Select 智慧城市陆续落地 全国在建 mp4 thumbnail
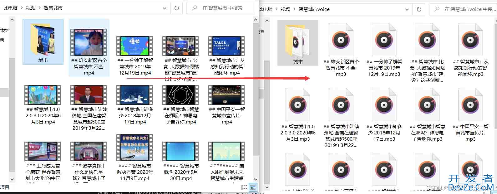 [89, 95]
